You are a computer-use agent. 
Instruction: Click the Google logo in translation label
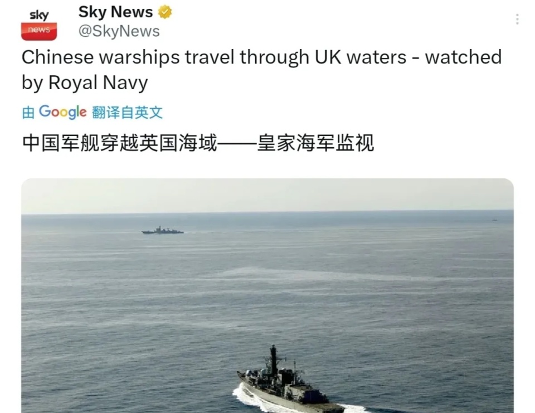pos(63,112)
